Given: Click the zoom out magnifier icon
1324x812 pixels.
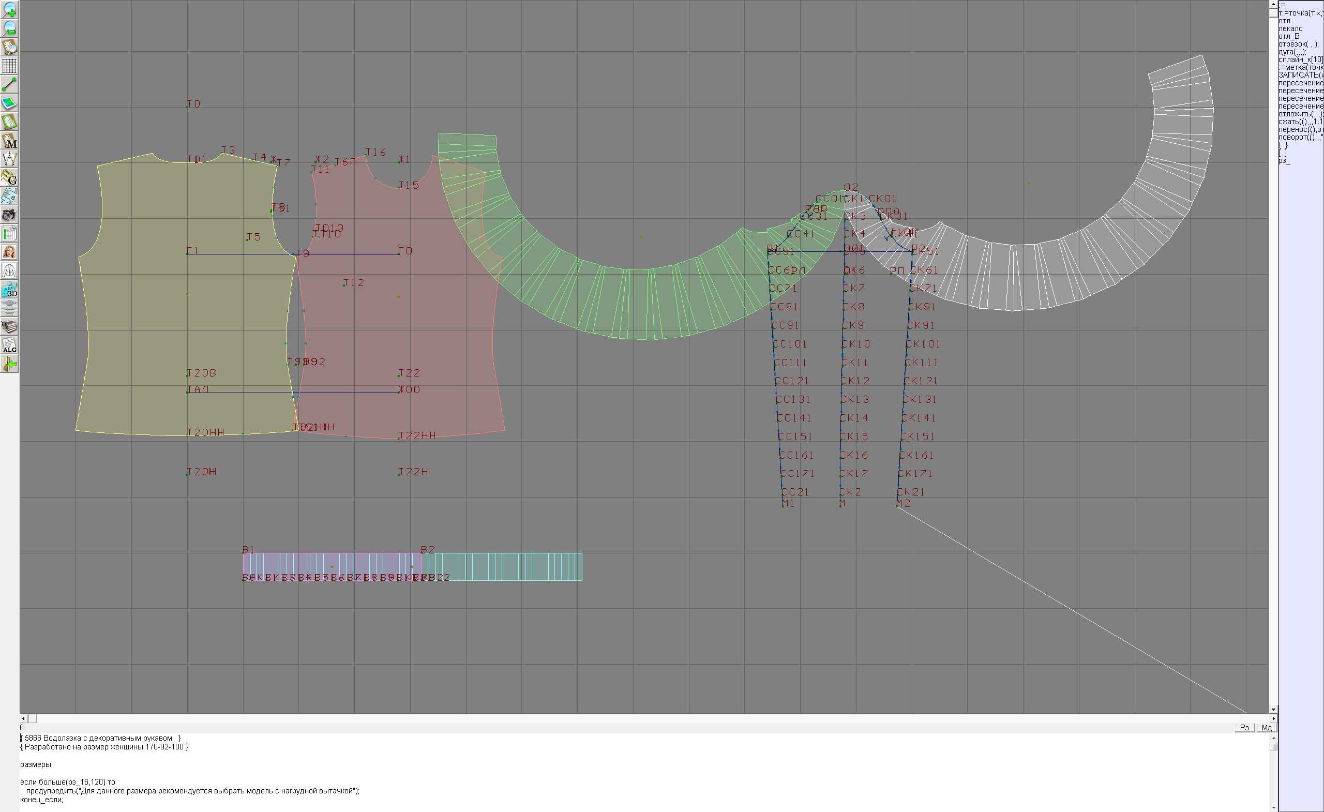Looking at the screenshot, I should pos(9,28).
